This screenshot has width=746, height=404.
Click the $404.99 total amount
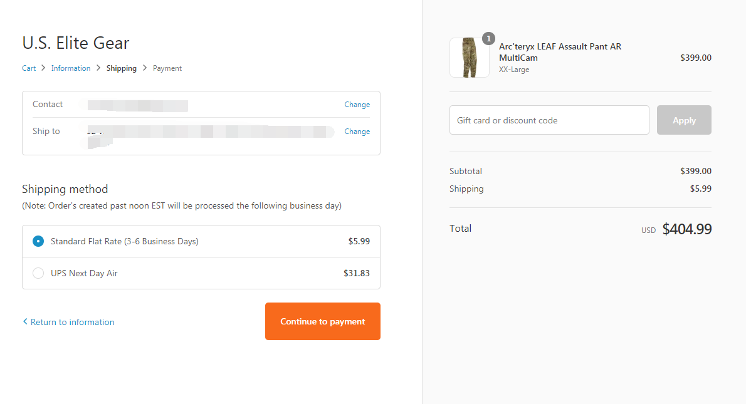(687, 229)
